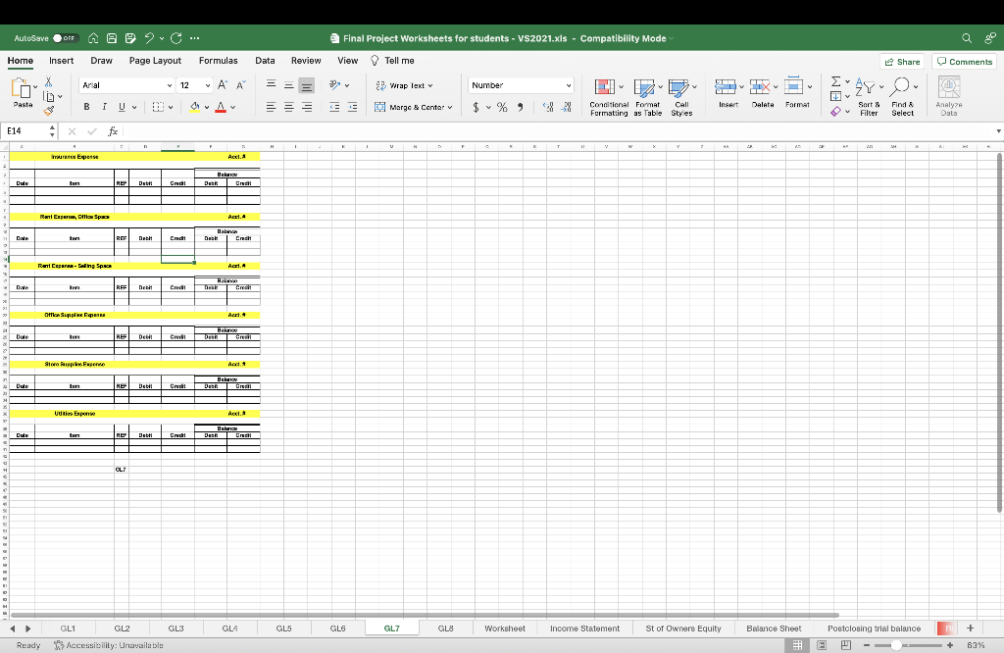Open the font name Arial dropdown

[x=169, y=85]
